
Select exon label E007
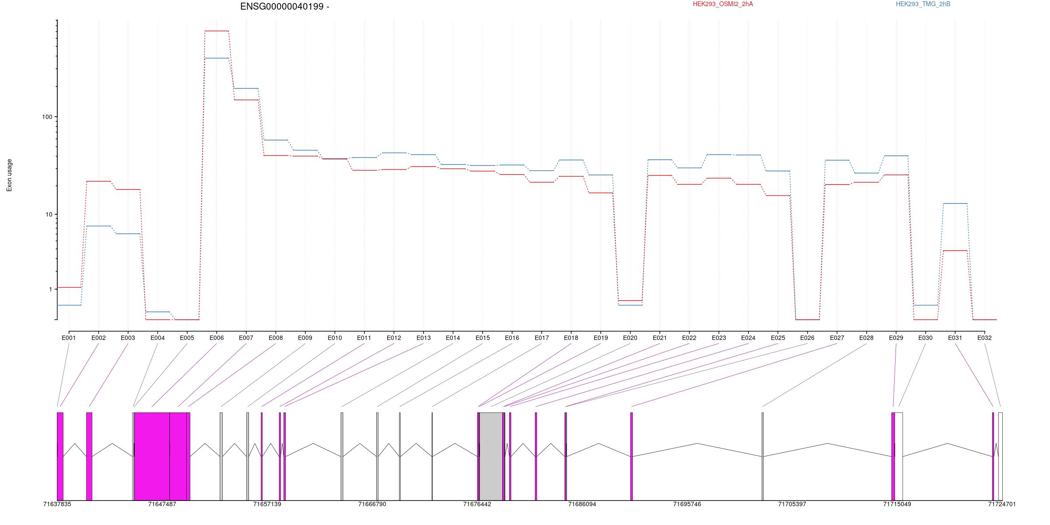pos(246,338)
